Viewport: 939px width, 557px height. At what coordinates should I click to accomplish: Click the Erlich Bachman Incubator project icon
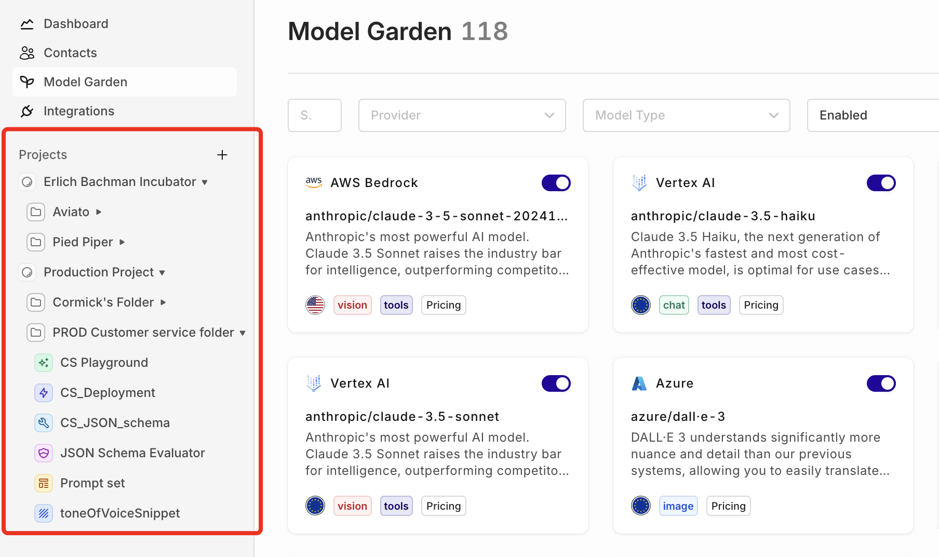[x=27, y=182]
